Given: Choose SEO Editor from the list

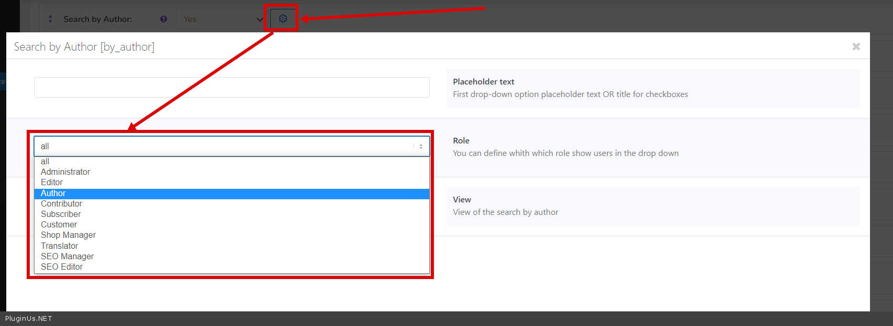Looking at the screenshot, I should (62, 267).
